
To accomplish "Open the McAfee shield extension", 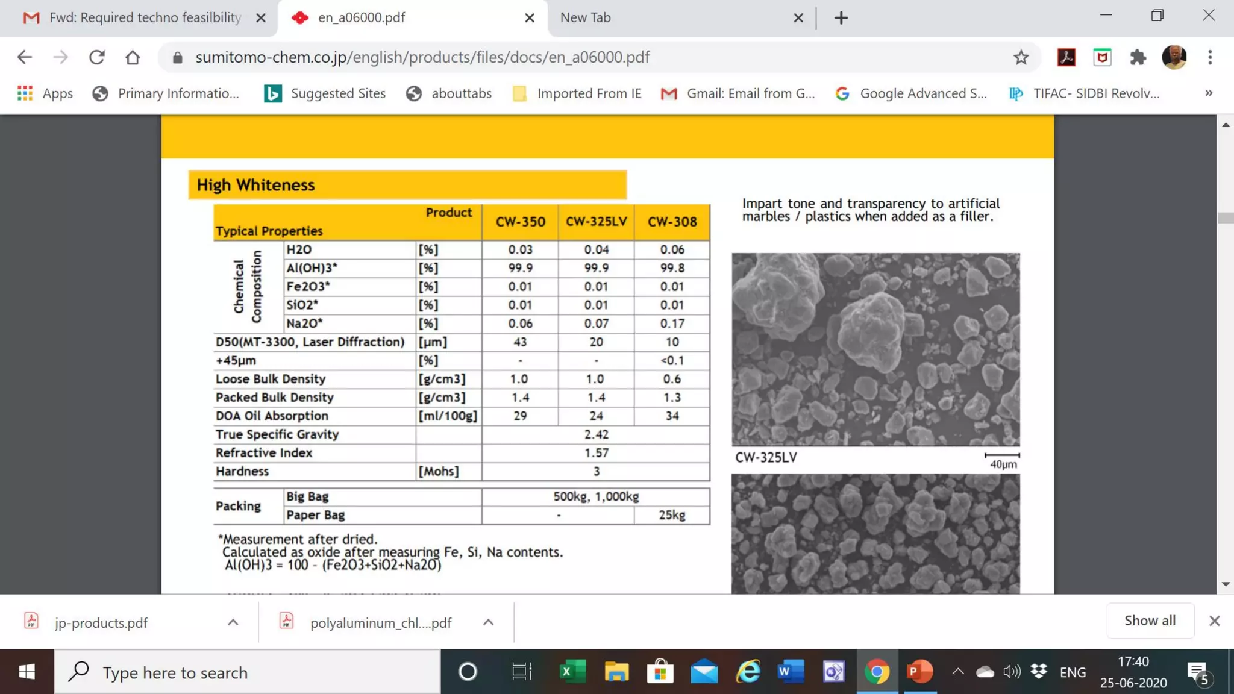I will tap(1103, 57).
